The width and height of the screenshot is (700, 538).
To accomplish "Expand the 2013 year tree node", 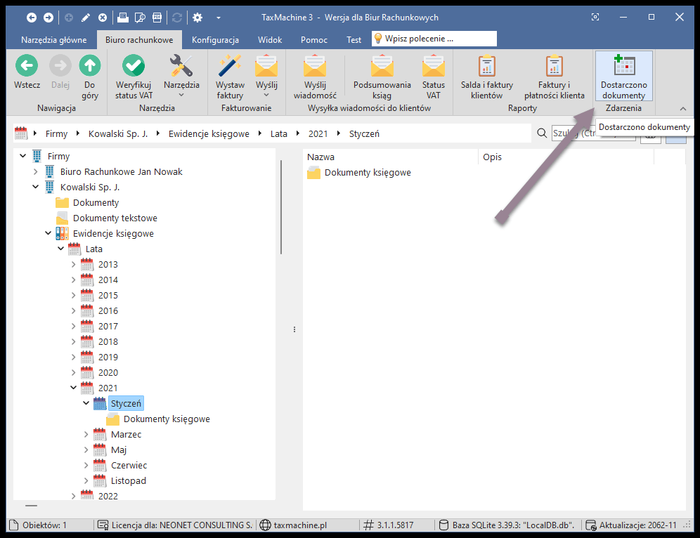I will [74, 265].
